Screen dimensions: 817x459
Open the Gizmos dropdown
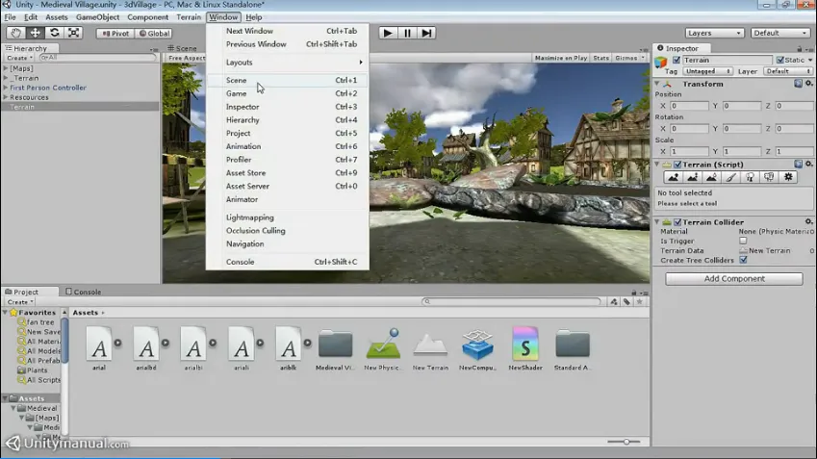click(x=629, y=58)
